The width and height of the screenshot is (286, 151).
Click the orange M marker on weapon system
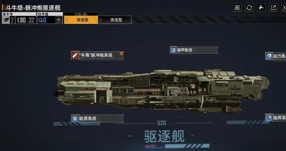tap(122, 54)
